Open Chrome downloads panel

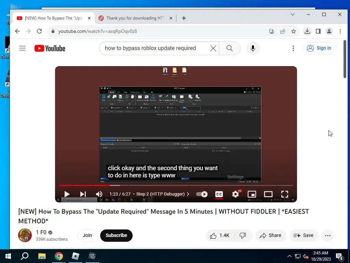click(307, 31)
